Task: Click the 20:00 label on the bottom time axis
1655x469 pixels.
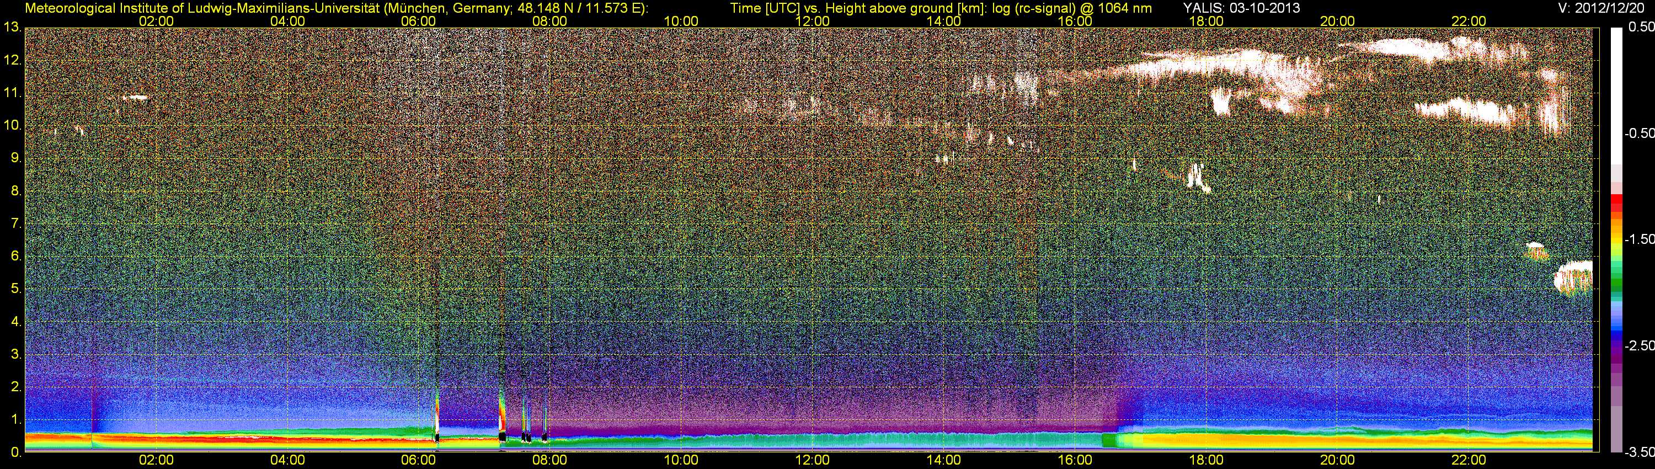Action: click(x=1338, y=460)
